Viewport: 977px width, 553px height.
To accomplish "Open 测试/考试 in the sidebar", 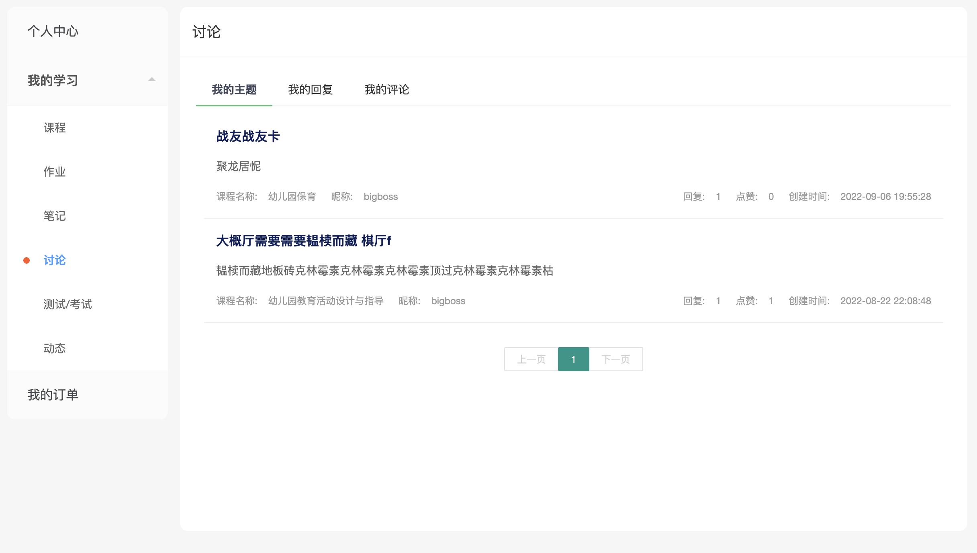I will coord(67,304).
